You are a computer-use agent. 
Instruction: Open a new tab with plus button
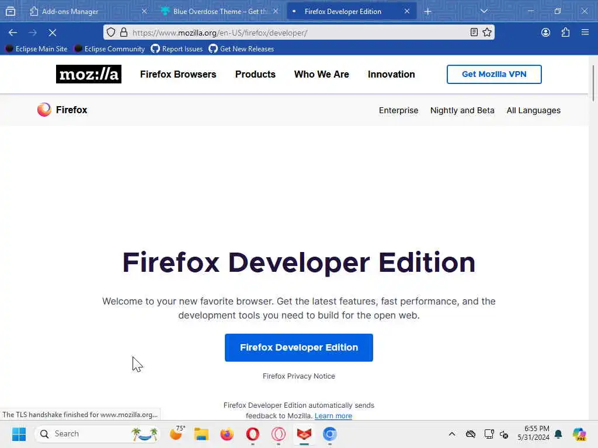(428, 12)
